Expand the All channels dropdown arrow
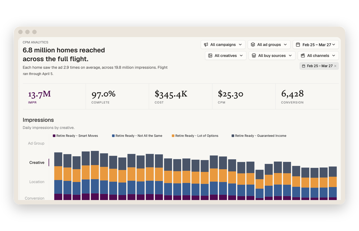The image size is (359, 231). (333, 56)
